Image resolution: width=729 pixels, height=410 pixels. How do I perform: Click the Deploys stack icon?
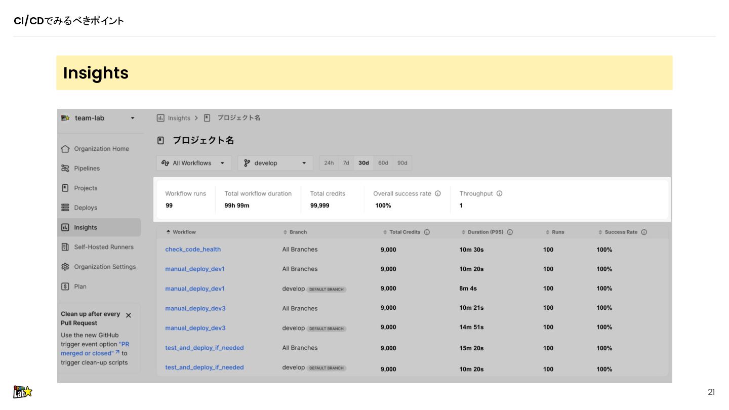[65, 208]
